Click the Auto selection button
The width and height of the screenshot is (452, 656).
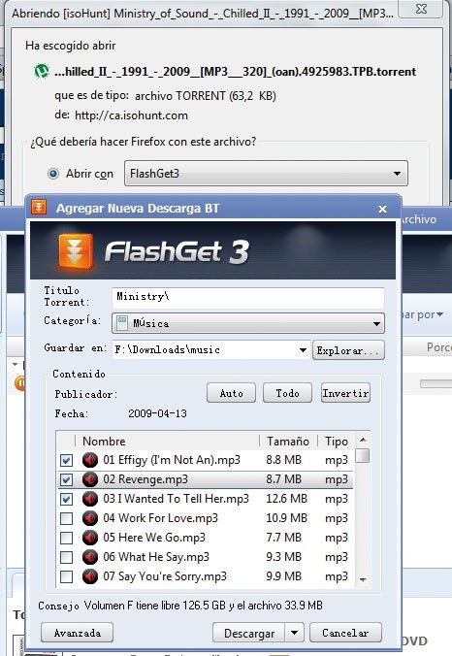click(231, 393)
